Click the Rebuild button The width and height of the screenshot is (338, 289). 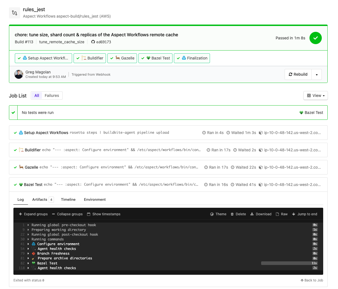(x=298, y=75)
